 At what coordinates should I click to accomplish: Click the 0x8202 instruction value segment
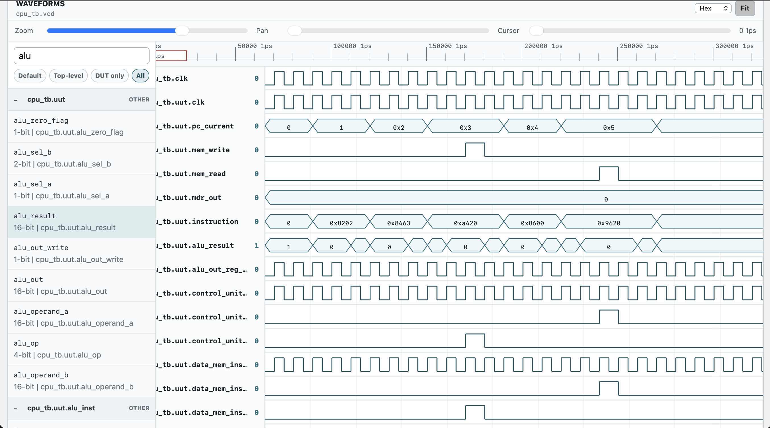341,222
